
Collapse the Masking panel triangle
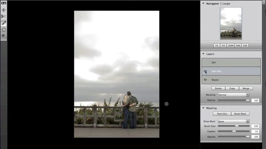click(x=203, y=108)
